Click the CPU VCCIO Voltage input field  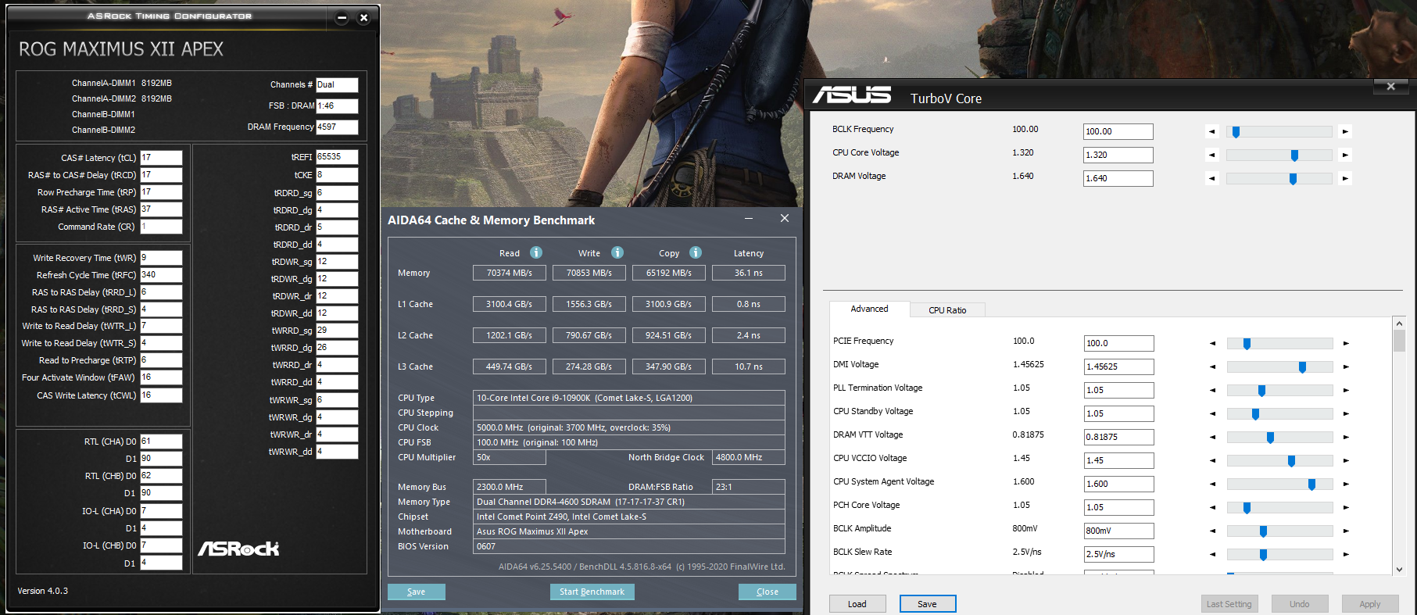pyautogui.click(x=1119, y=461)
